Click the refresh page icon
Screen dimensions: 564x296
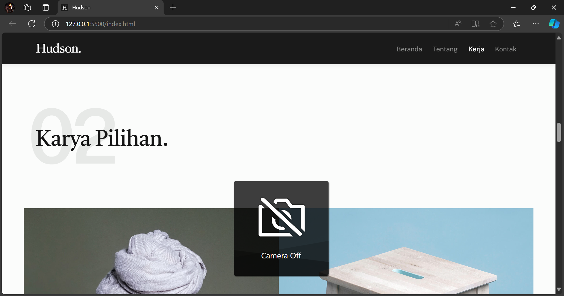[32, 24]
